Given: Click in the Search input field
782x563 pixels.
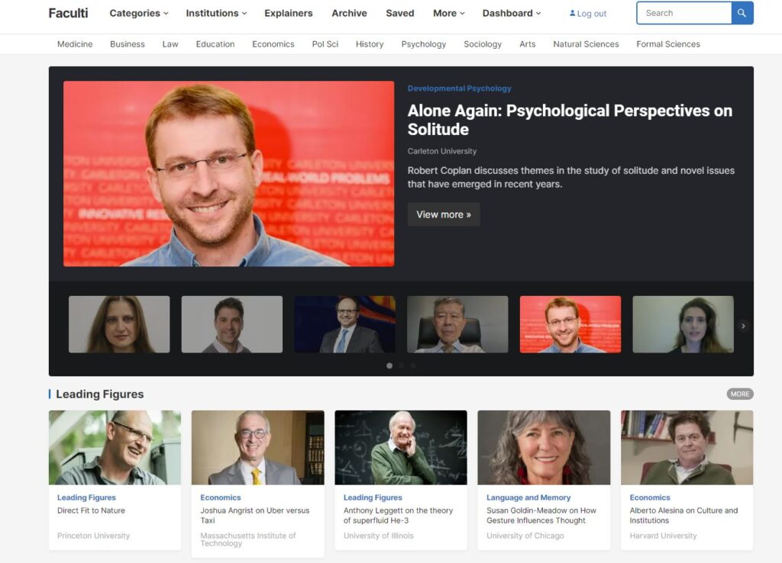Looking at the screenshot, I should click(x=683, y=13).
